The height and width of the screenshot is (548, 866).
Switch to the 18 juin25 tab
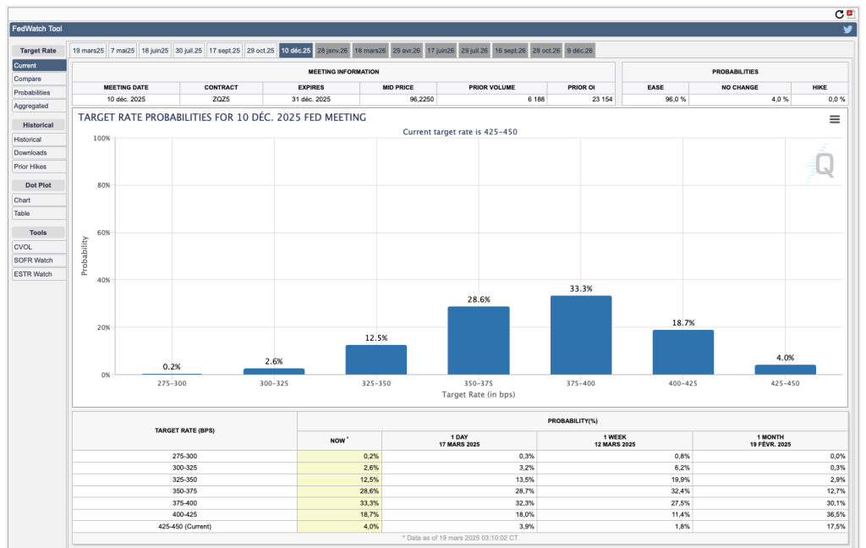click(x=155, y=51)
